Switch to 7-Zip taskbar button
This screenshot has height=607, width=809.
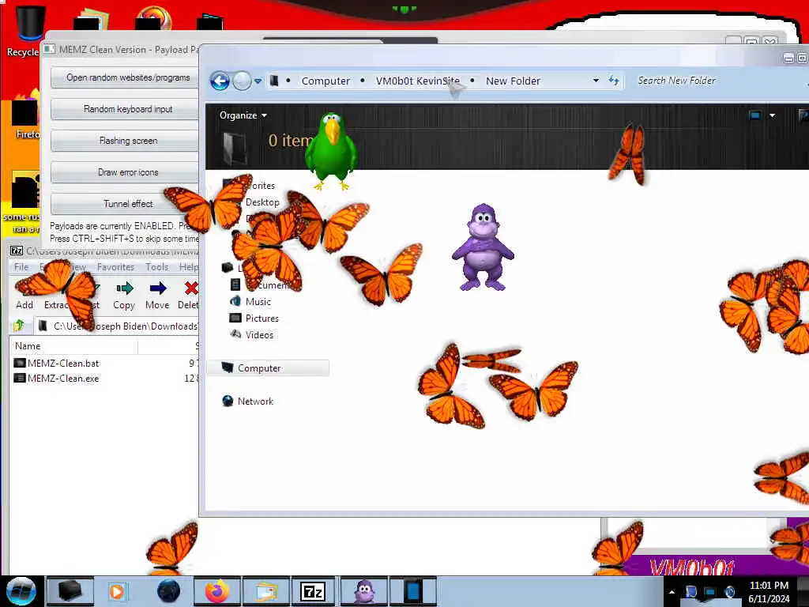pyautogui.click(x=313, y=591)
